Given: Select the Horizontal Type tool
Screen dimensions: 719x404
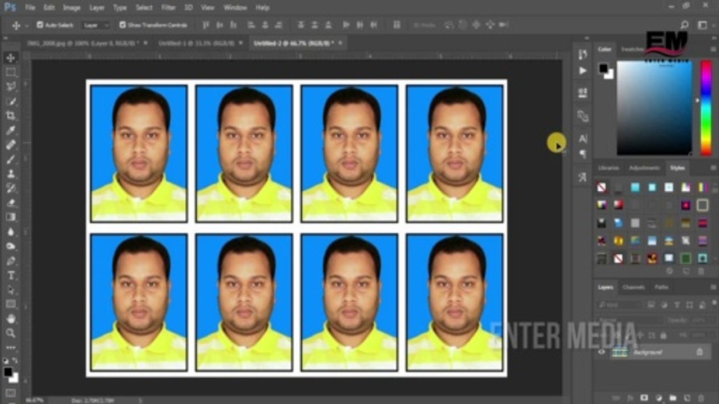Looking at the screenshot, I should pyautogui.click(x=11, y=276).
